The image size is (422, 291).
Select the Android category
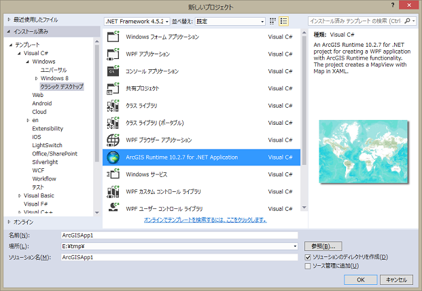[x=42, y=103]
